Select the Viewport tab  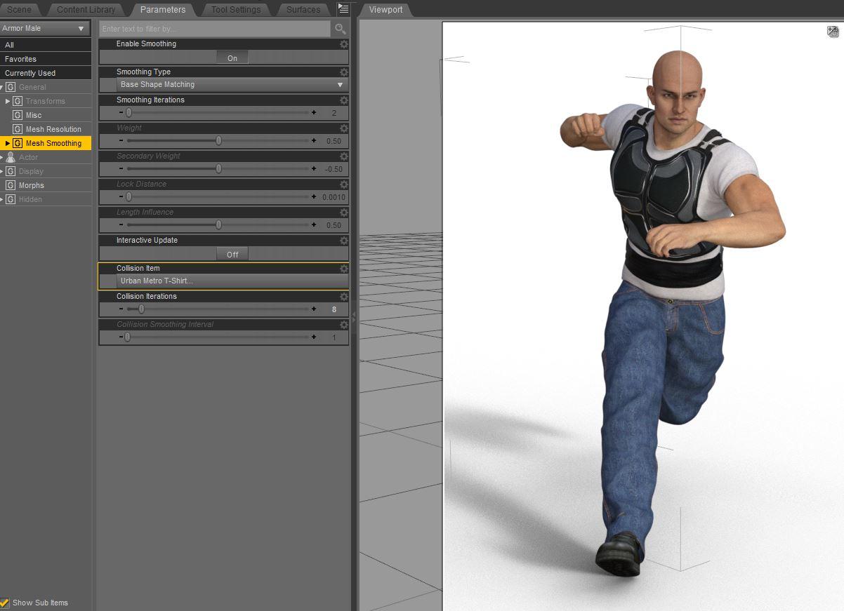point(385,10)
